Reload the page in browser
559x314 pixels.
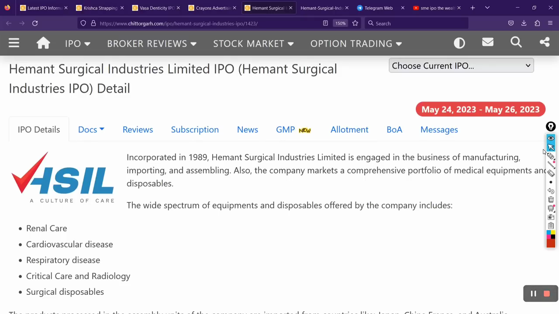click(35, 23)
